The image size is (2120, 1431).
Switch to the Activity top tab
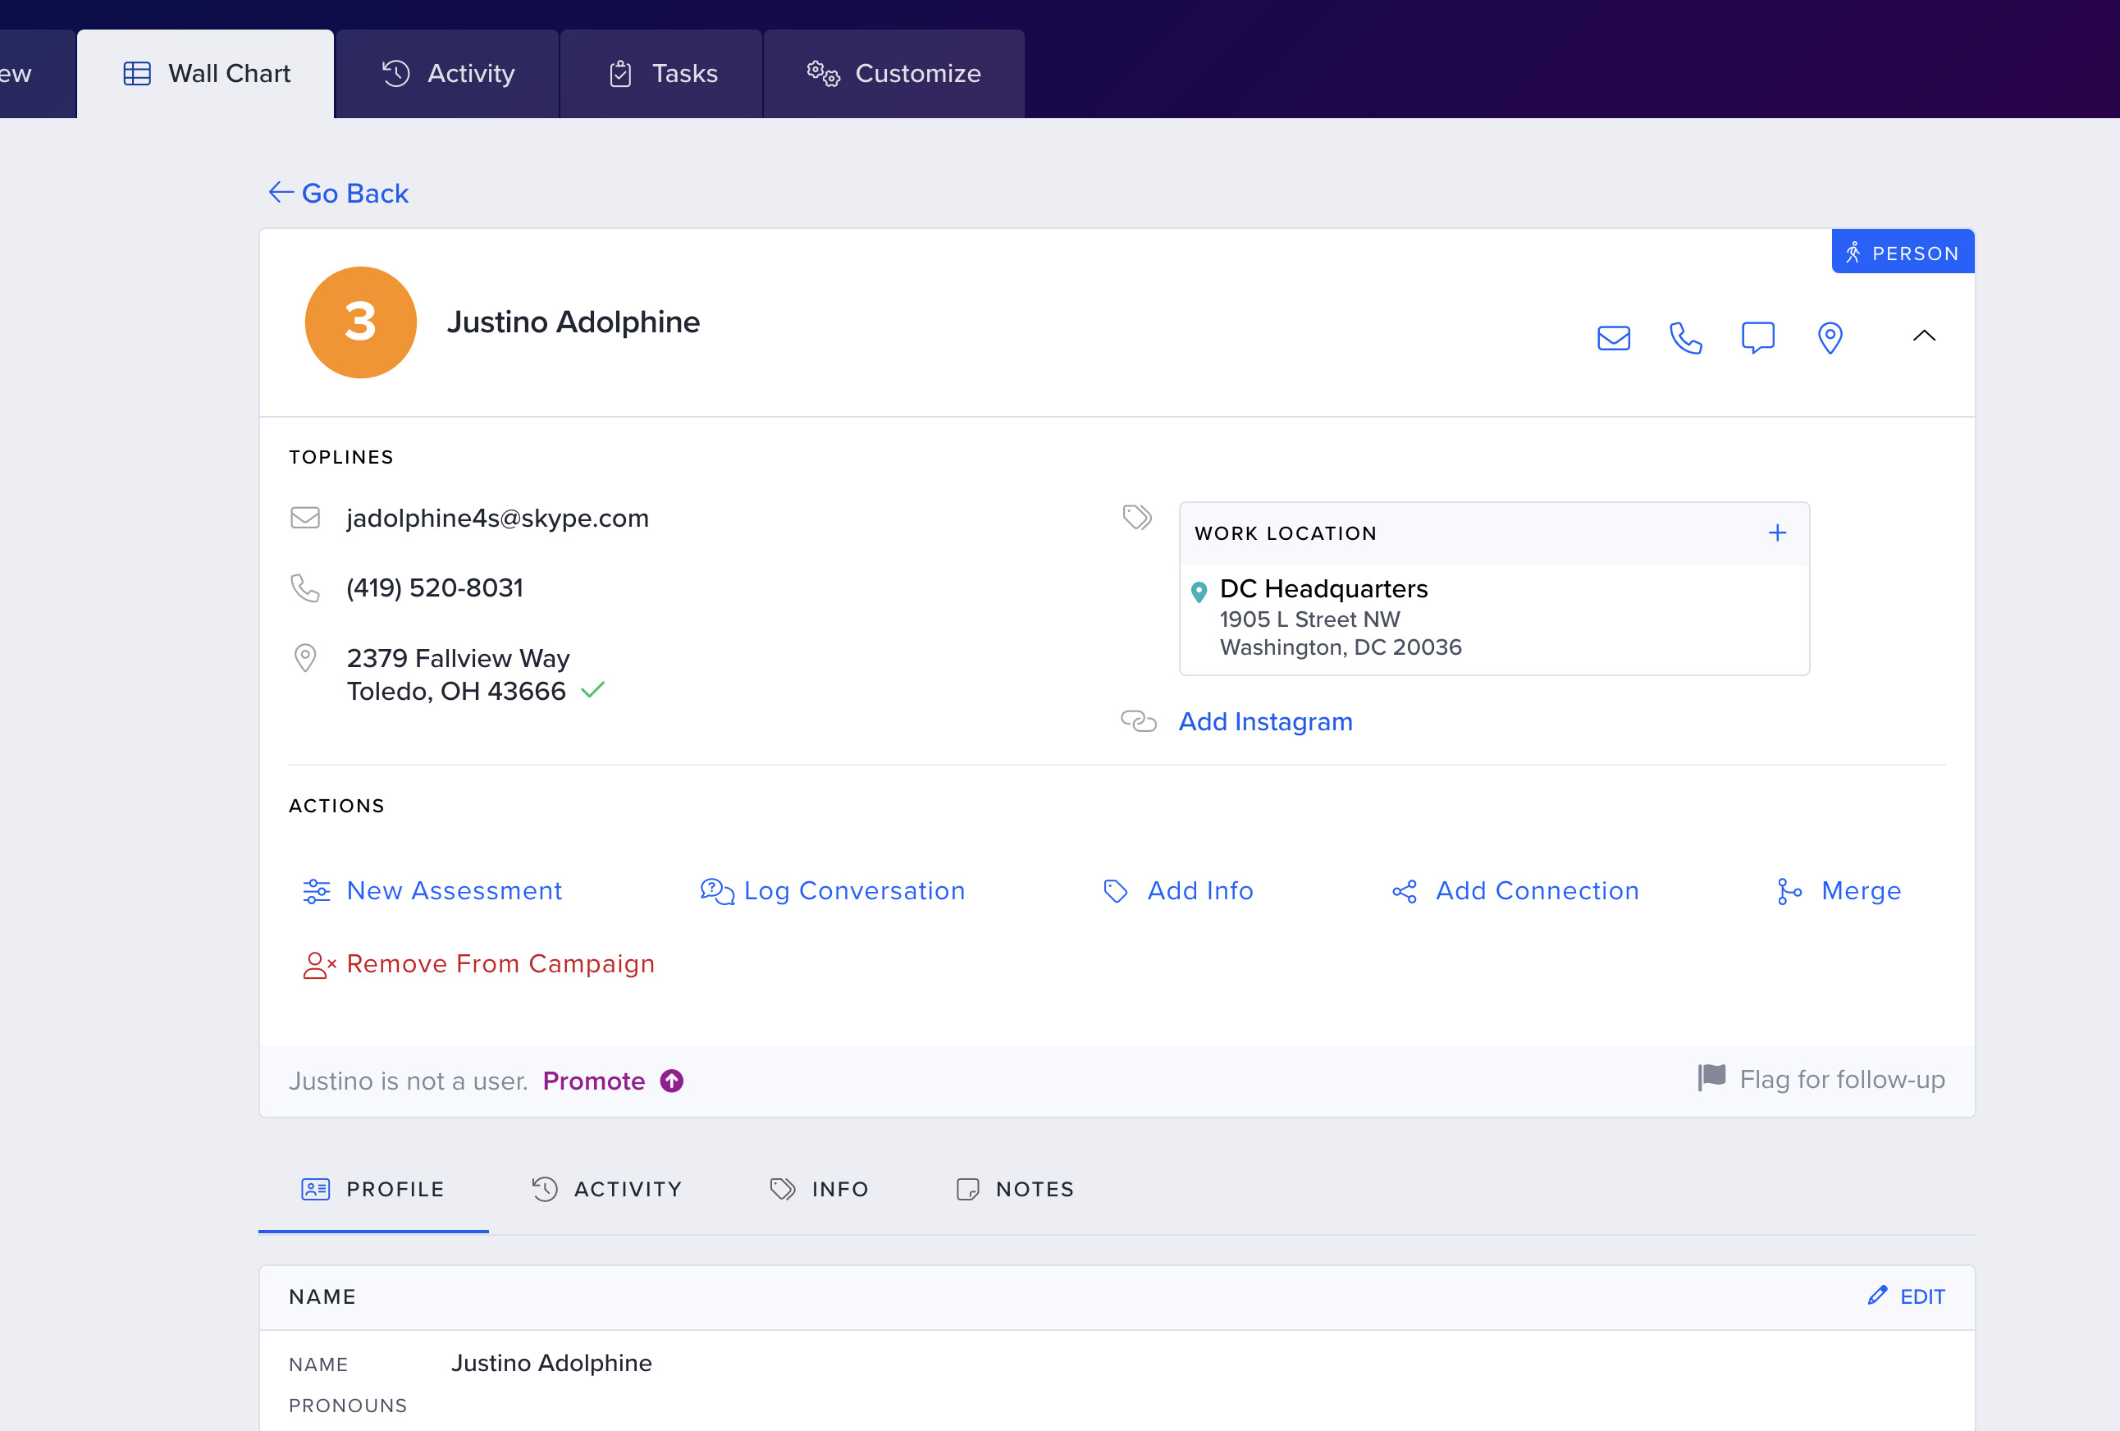tap(447, 74)
